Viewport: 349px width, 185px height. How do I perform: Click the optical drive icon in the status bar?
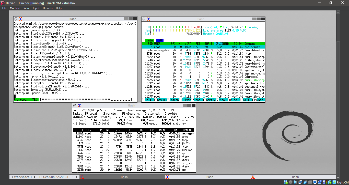[291, 182]
